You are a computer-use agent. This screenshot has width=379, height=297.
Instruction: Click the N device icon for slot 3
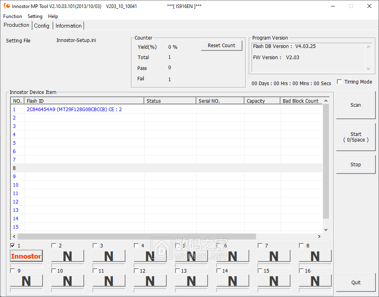click(x=109, y=256)
